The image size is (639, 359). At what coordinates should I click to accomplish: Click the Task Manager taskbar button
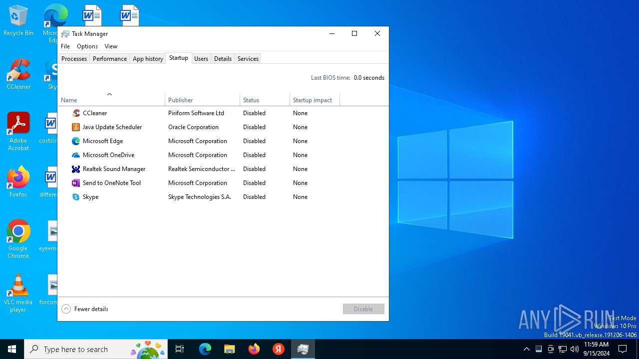303,349
